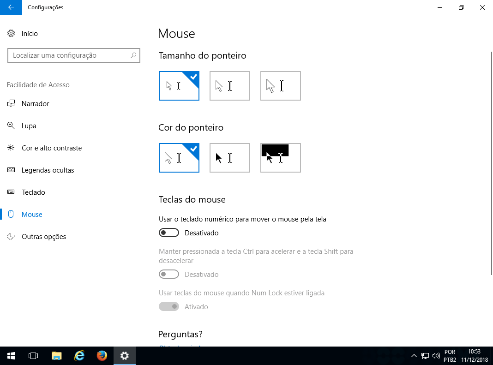Show hidden system tray icons

pyautogui.click(x=414, y=356)
